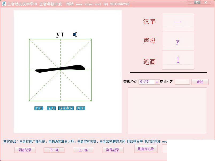Screen dimensions: 215x161
Task: Click the feather app icon in title bar
Action: click(4, 4)
